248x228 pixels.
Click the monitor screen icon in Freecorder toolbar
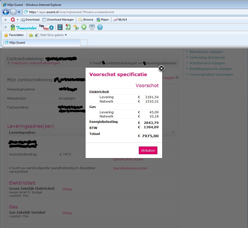click(92, 27)
